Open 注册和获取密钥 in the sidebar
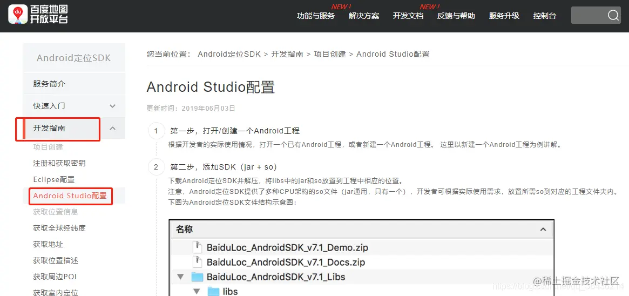This screenshot has height=296, width=629. click(59, 163)
